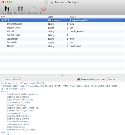Select the Quiet Boot key row
The height and width of the screenshot is (135, 125).
(62, 39)
